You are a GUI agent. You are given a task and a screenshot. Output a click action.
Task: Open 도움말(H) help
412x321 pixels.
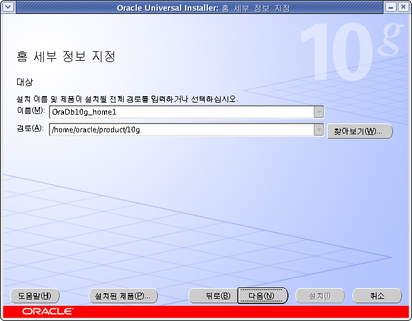click(x=35, y=296)
